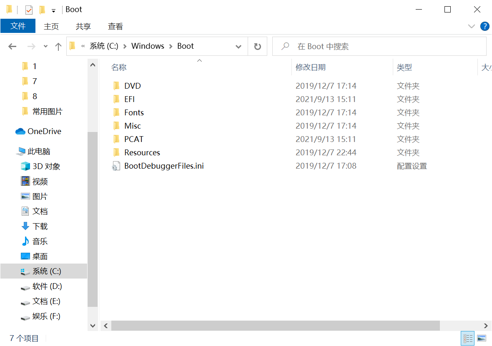Click the horizontal scrollbar right arrow

click(x=486, y=326)
